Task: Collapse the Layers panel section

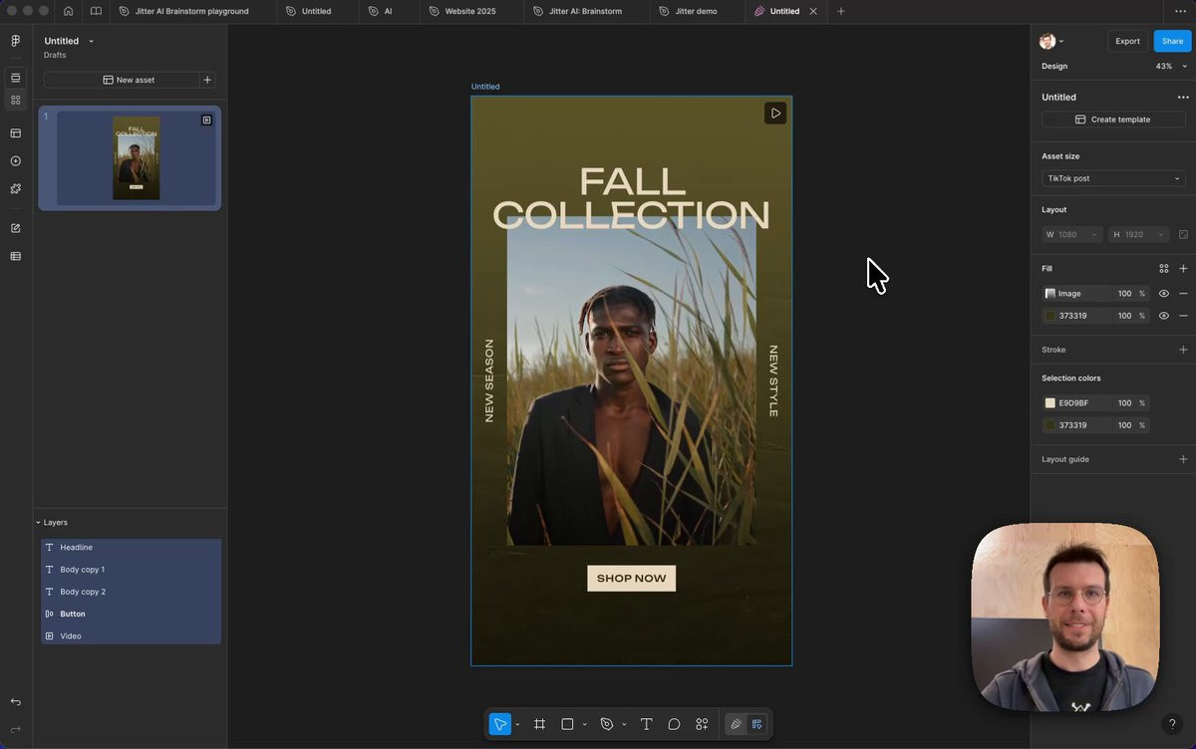Action: click(39, 522)
